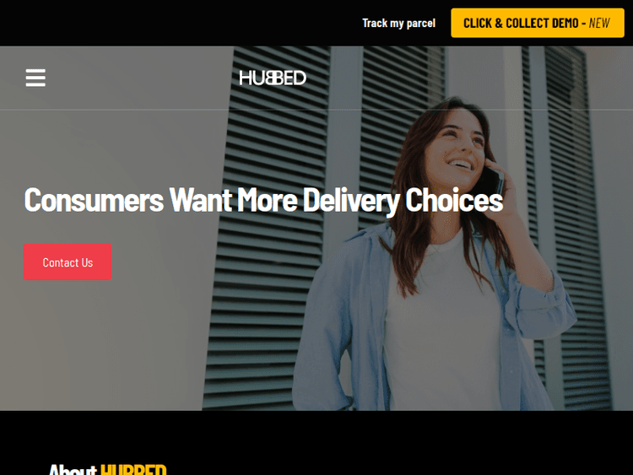Click the white About word in heading
The width and height of the screenshot is (633, 475).
pyautogui.click(x=73, y=470)
